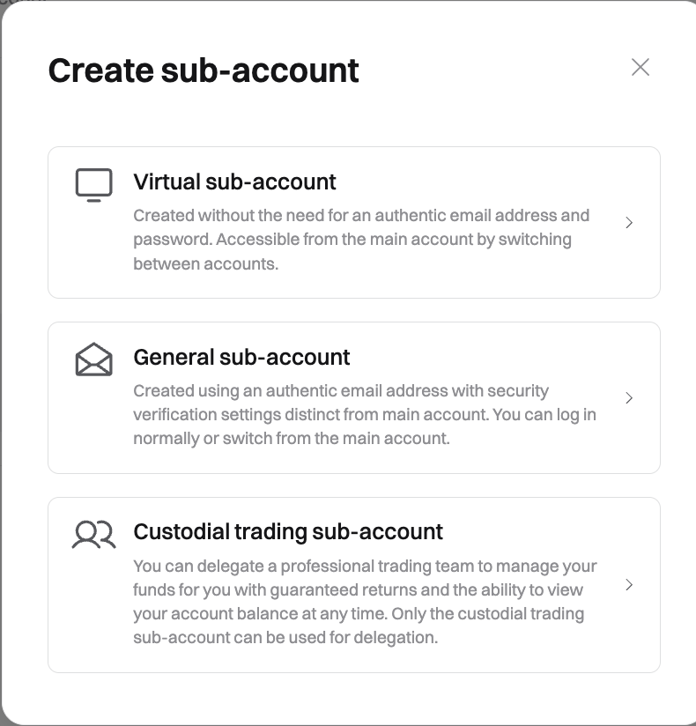
Task: Choose the "General sub-account" title
Action: click(241, 357)
